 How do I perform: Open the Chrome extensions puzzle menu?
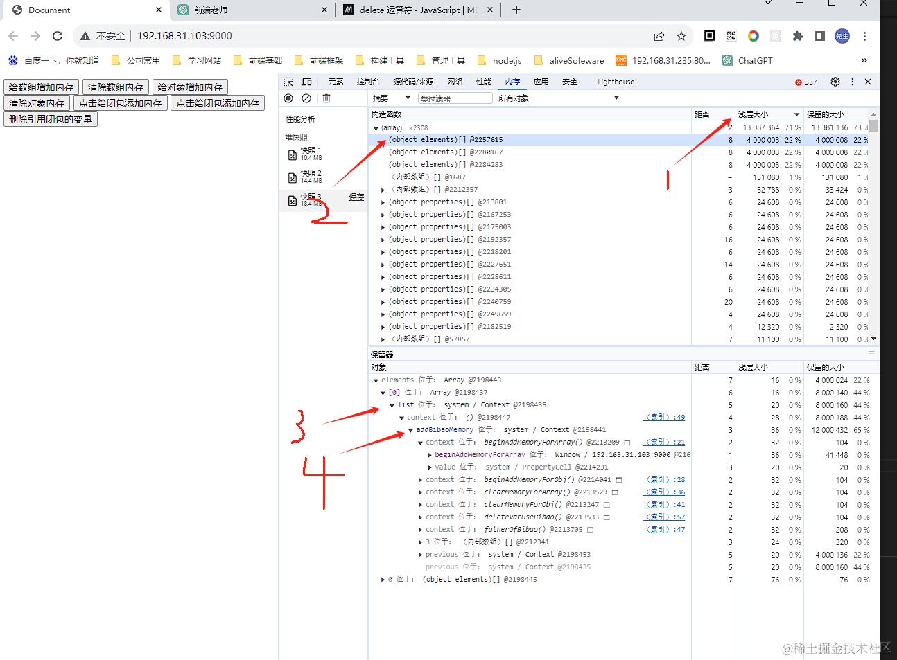coord(798,36)
